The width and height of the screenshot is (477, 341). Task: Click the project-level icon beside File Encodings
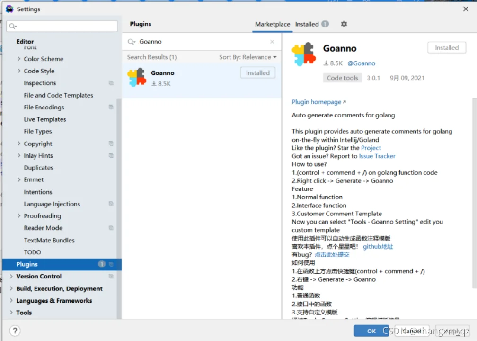(111, 107)
